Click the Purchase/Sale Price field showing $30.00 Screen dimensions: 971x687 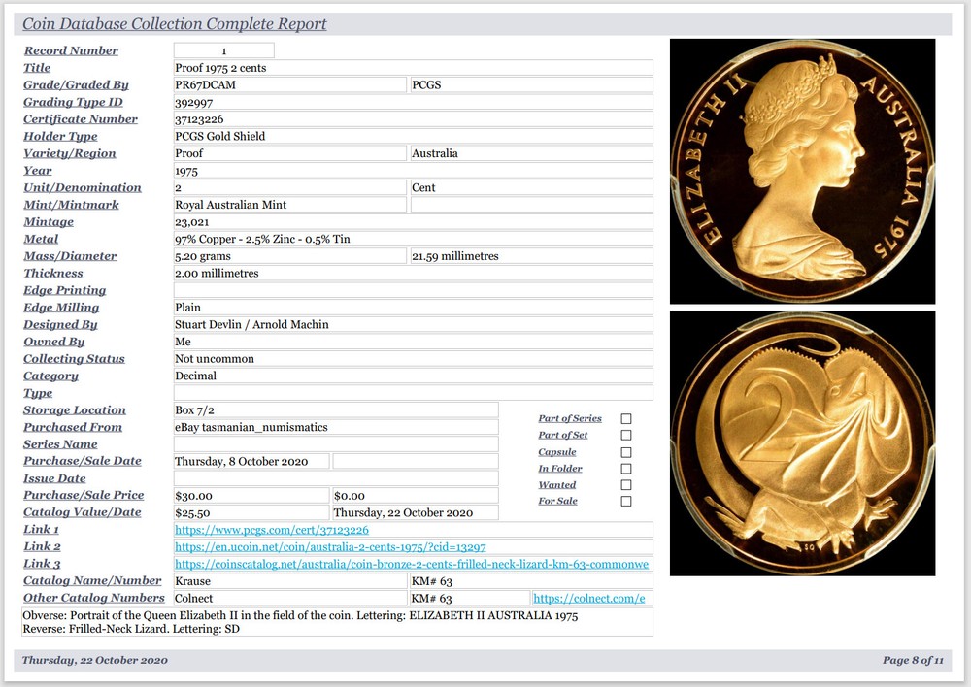click(x=251, y=495)
